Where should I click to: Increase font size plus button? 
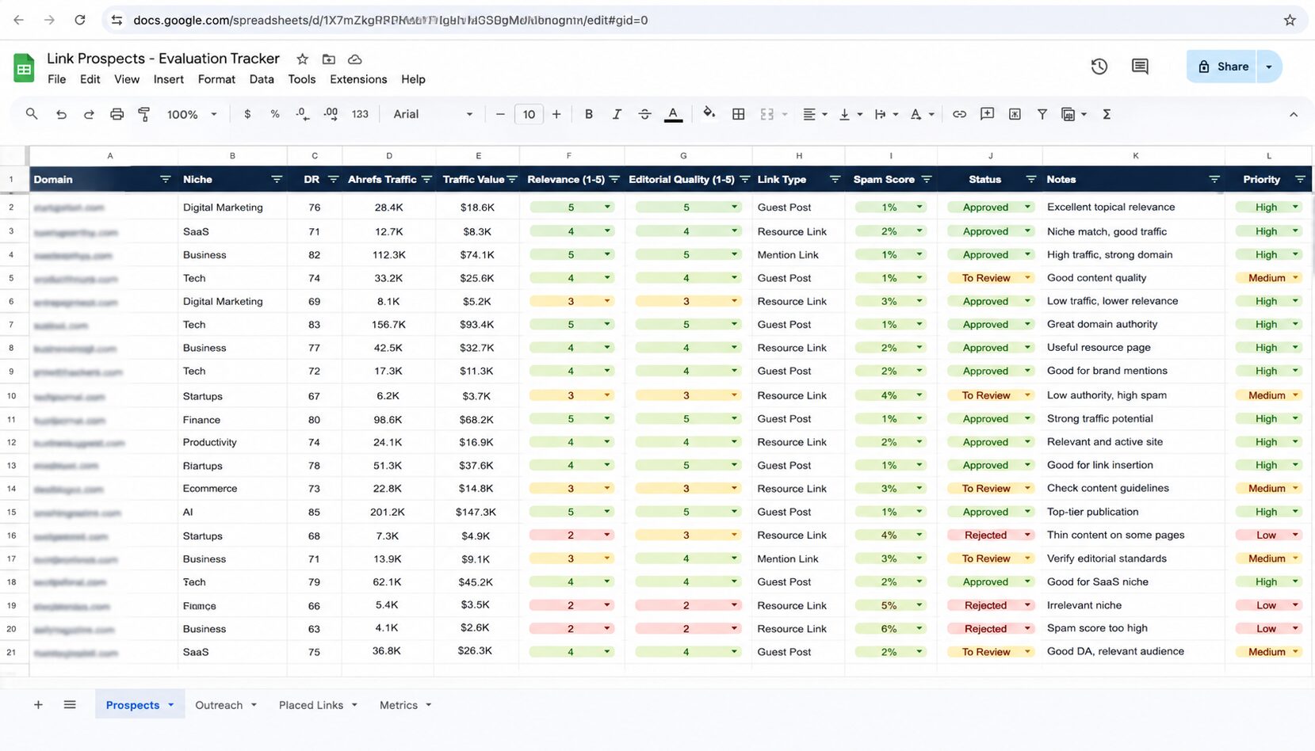point(556,114)
